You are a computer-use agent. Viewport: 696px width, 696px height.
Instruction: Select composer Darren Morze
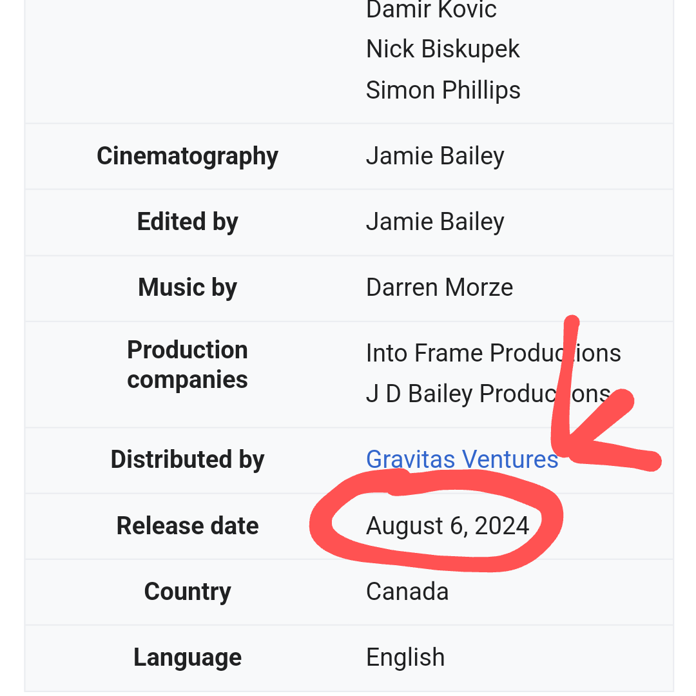point(440,287)
